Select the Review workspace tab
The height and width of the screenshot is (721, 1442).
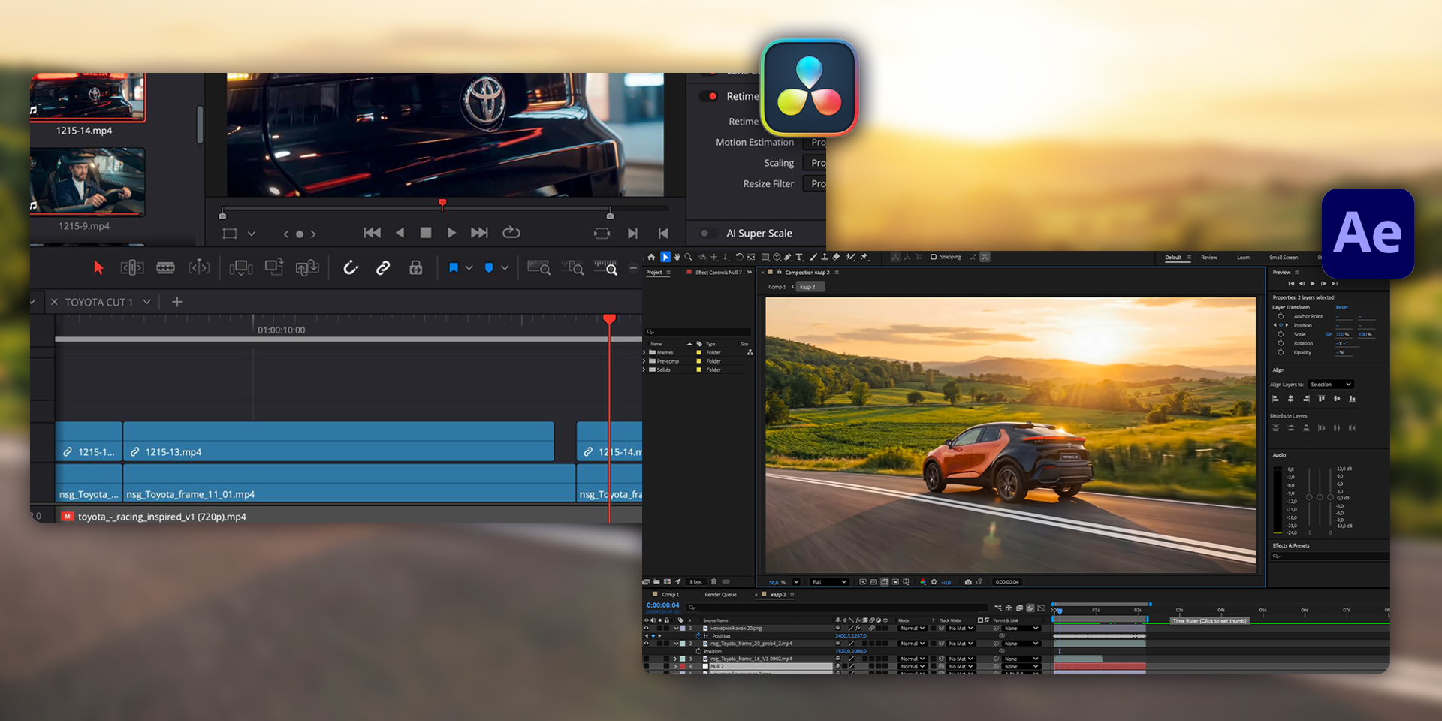tap(1208, 258)
